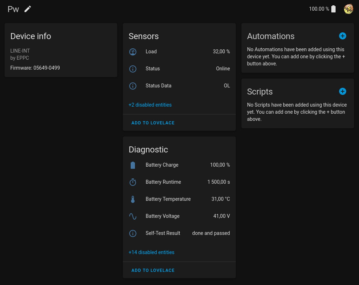
Task: Select the Load value 32,00 %
Action: (221, 52)
